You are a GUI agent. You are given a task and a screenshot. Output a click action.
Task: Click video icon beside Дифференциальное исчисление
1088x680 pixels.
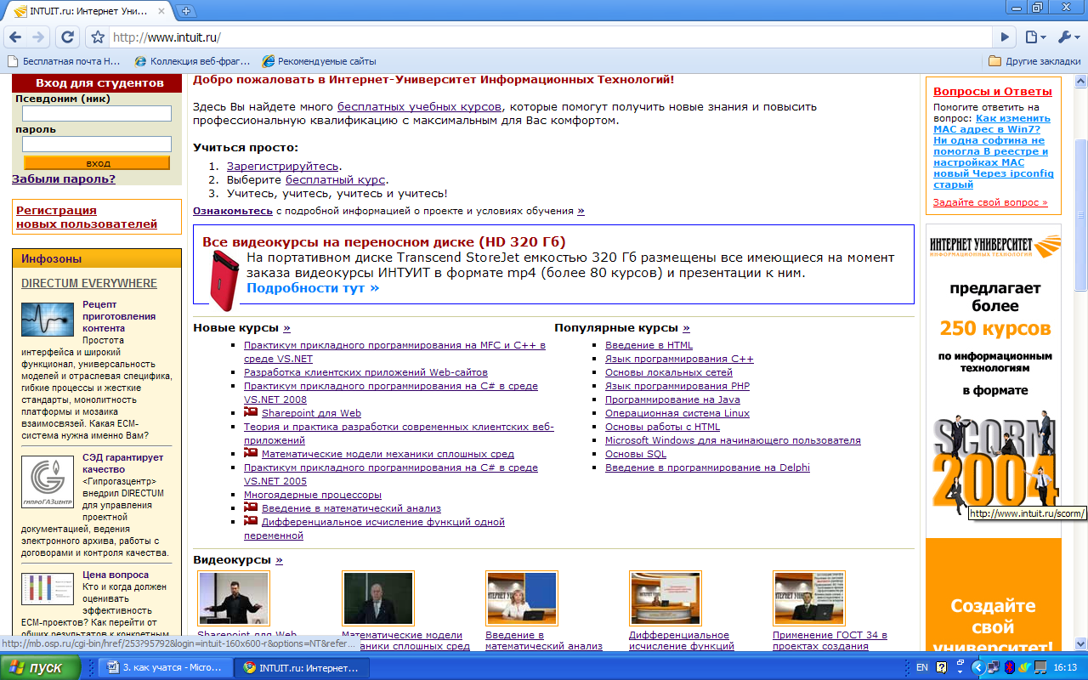(x=251, y=521)
